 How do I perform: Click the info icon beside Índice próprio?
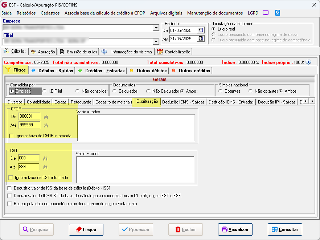click(308, 62)
